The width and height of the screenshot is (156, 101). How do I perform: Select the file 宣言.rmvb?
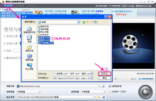44,40
